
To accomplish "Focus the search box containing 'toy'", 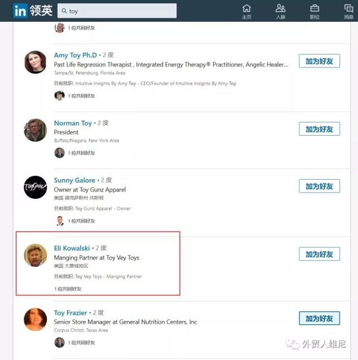I will pyautogui.click(x=117, y=11).
